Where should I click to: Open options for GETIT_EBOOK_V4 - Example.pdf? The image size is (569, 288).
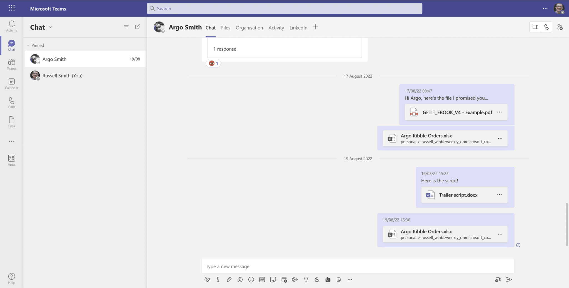click(500, 112)
